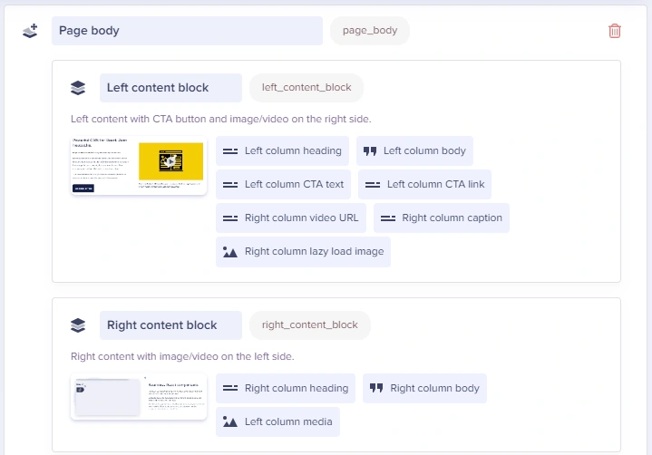Edit the Page body name field
This screenshot has width=652, height=455.
187,31
